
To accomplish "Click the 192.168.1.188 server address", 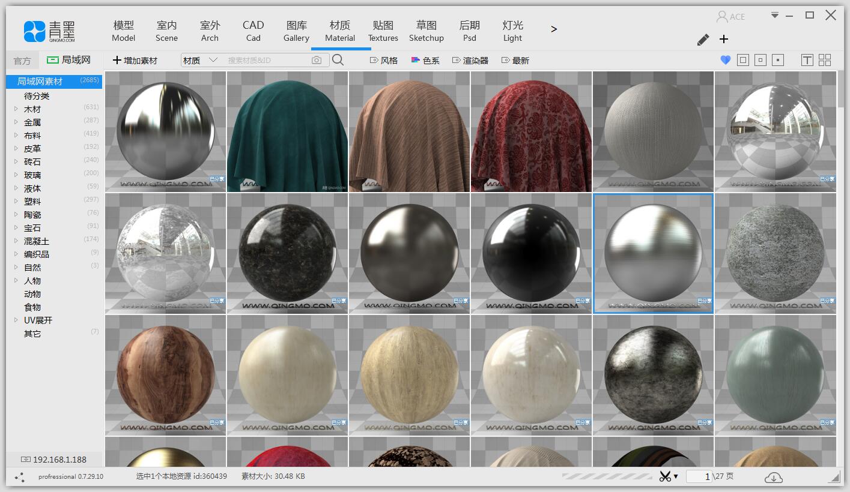I will [x=59, y=460].
